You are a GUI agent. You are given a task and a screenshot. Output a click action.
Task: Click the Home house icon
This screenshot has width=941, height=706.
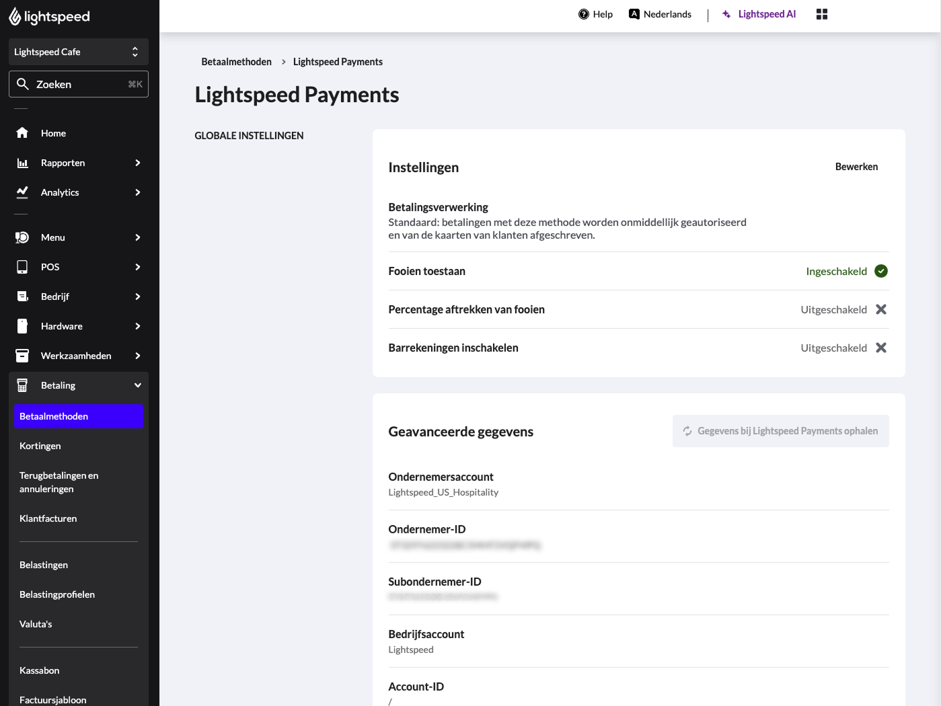pyautogui.click(x=22, y=133)
